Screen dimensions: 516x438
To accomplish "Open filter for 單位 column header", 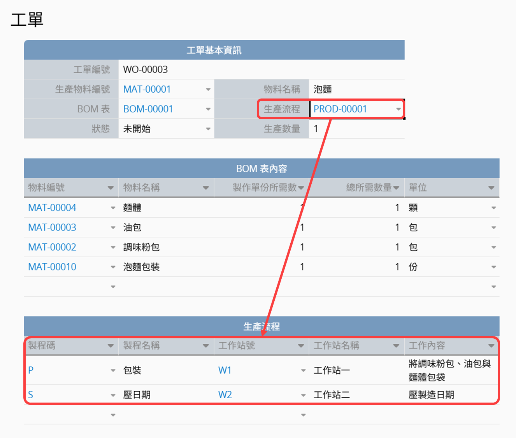I will point(491,188).
